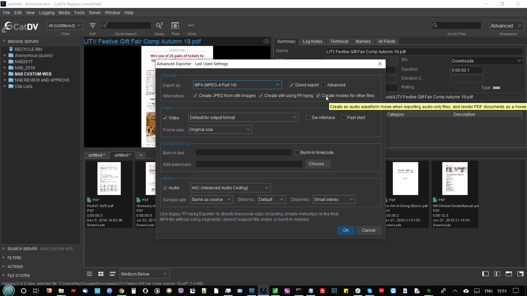Select the top-panel layout icon

[x=509, y=274]
